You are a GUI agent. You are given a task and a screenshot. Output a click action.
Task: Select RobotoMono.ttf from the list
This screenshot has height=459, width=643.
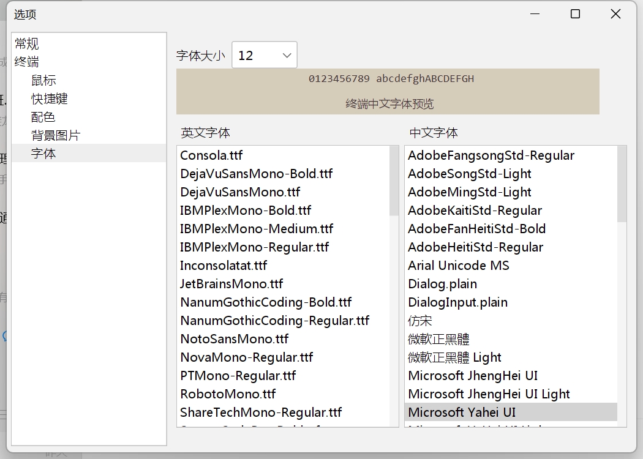tap(228, 394)
